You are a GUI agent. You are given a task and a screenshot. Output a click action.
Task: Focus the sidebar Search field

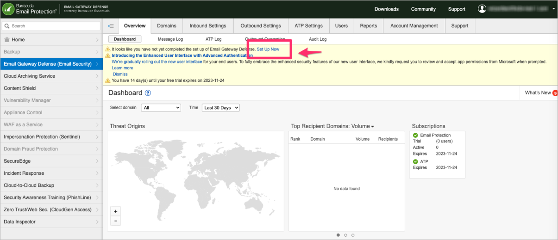point(51,26)
